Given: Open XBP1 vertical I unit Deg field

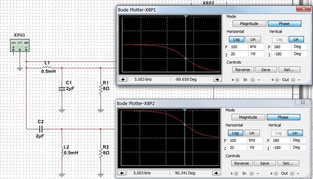Looking at the screenshot, I should click(x=299, y=54).
